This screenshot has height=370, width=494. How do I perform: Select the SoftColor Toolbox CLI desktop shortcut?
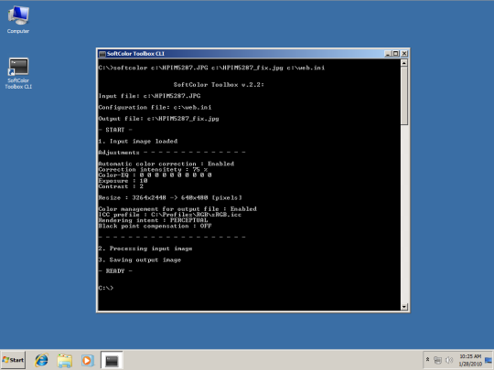point(18,73)
